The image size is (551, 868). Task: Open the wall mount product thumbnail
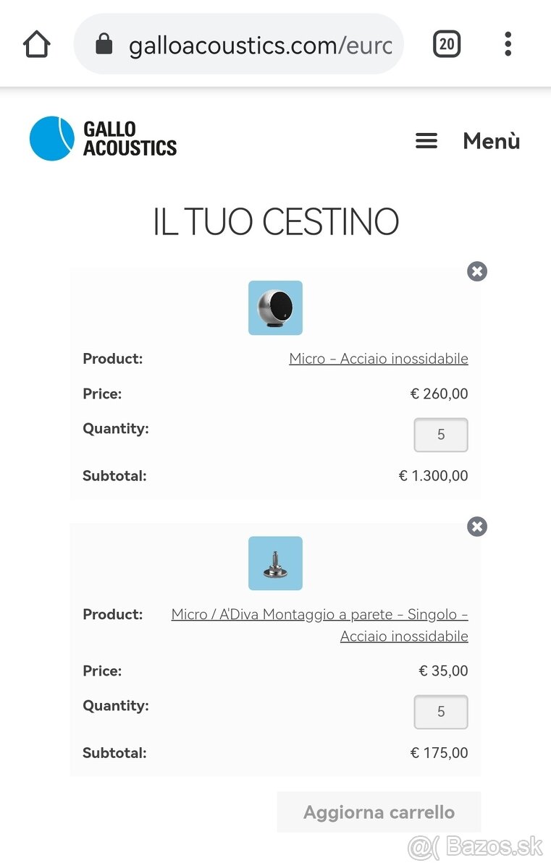[275, 563]
